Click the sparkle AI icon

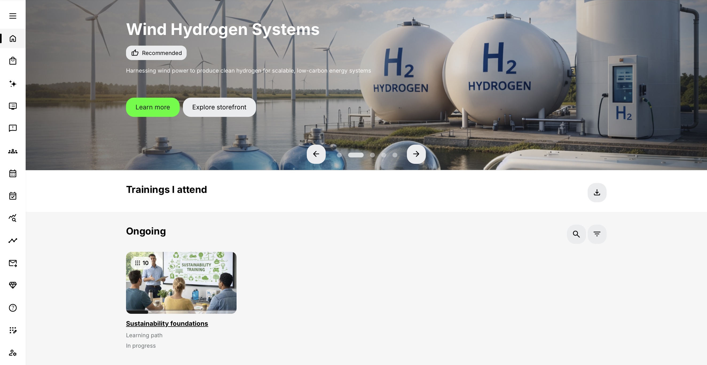click(x=13, y=84)
